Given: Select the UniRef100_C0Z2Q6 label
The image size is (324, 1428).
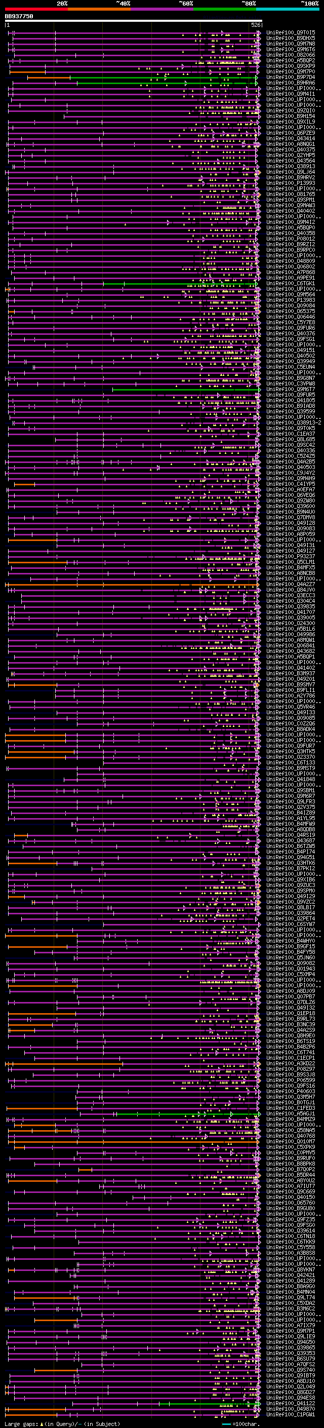Looking at the screenshot, I should [x=291, y=724].
